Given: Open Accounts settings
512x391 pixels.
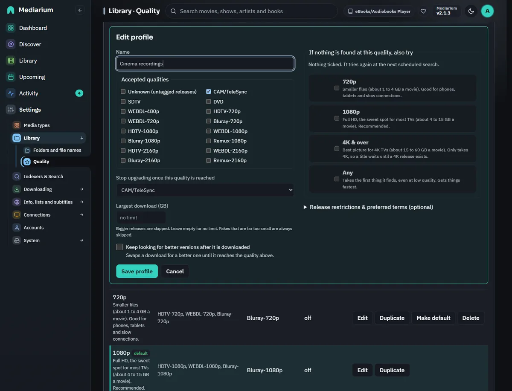Looking at the screenshot, I should tap(49, 228).
